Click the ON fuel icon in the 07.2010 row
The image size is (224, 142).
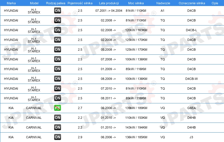point(58,88)
